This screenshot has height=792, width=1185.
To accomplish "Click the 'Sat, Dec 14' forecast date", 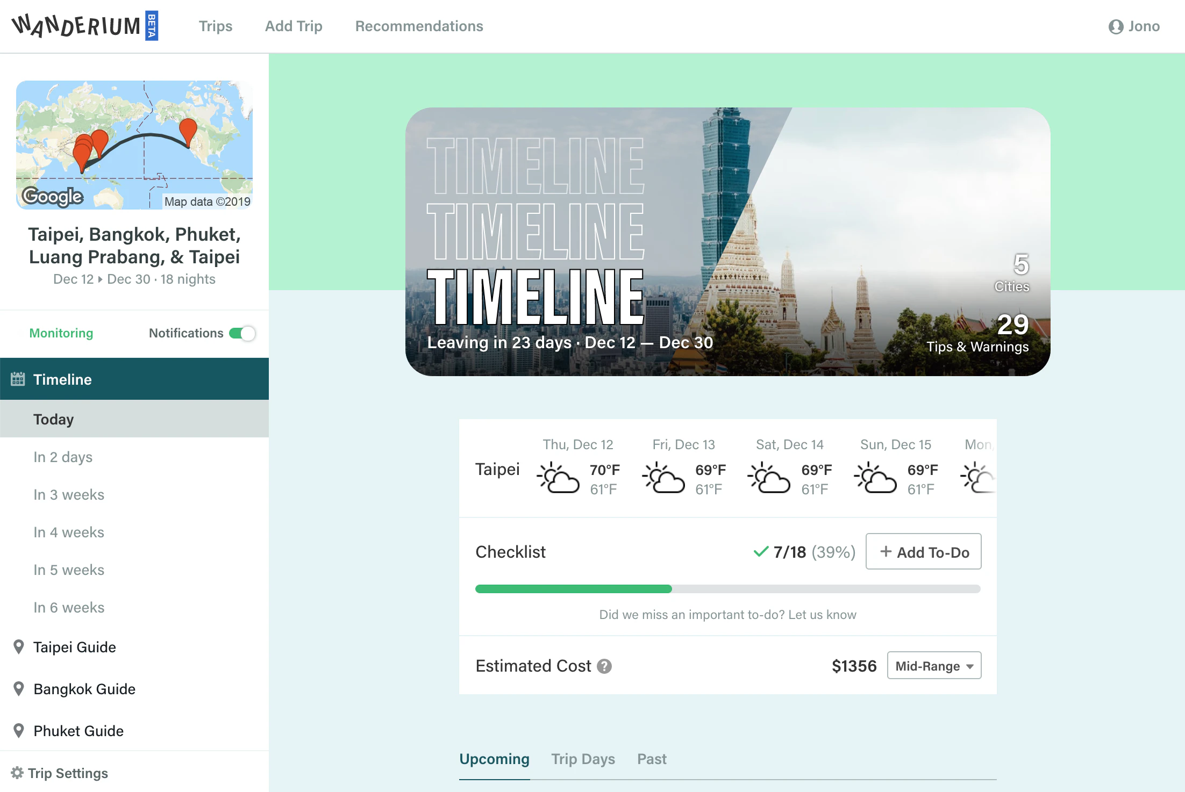I will click(x=790, y=445).
